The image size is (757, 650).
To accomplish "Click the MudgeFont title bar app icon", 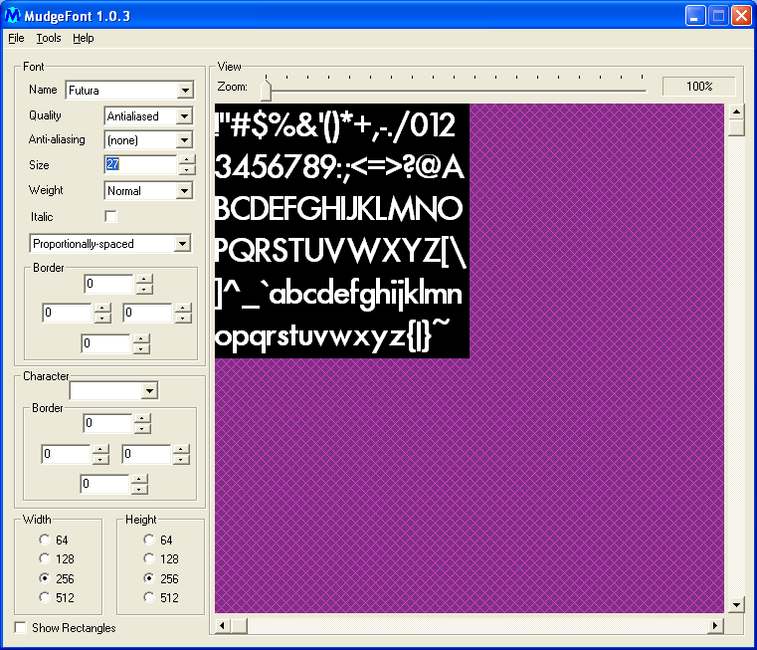I will pos(14,16).
